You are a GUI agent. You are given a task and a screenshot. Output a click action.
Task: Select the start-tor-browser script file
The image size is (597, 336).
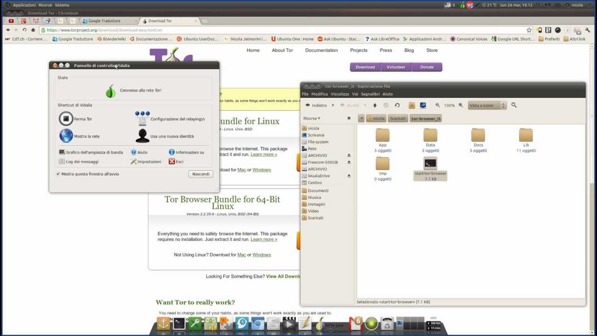[x=430, y=169]
